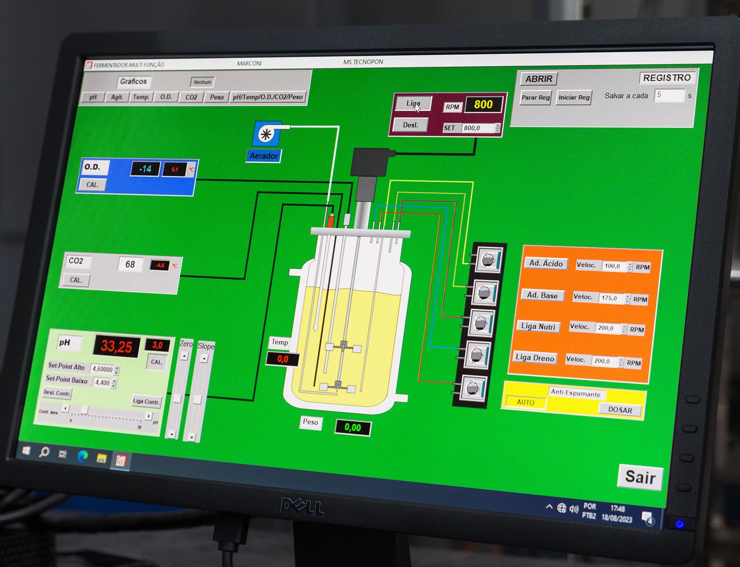Toggle the Ad. Ácido pump button
Screen dimensions: 740x567
[x=546, y=263]
